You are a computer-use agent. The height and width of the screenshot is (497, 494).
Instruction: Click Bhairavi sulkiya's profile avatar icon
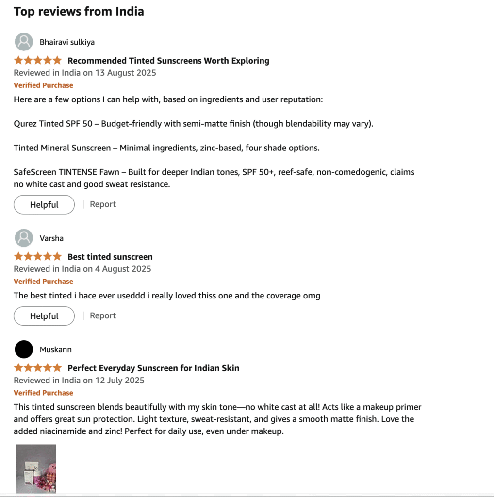click(x=24, y=42)
